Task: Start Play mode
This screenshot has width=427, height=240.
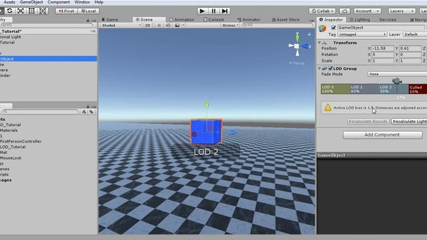Action: point(202,11)
